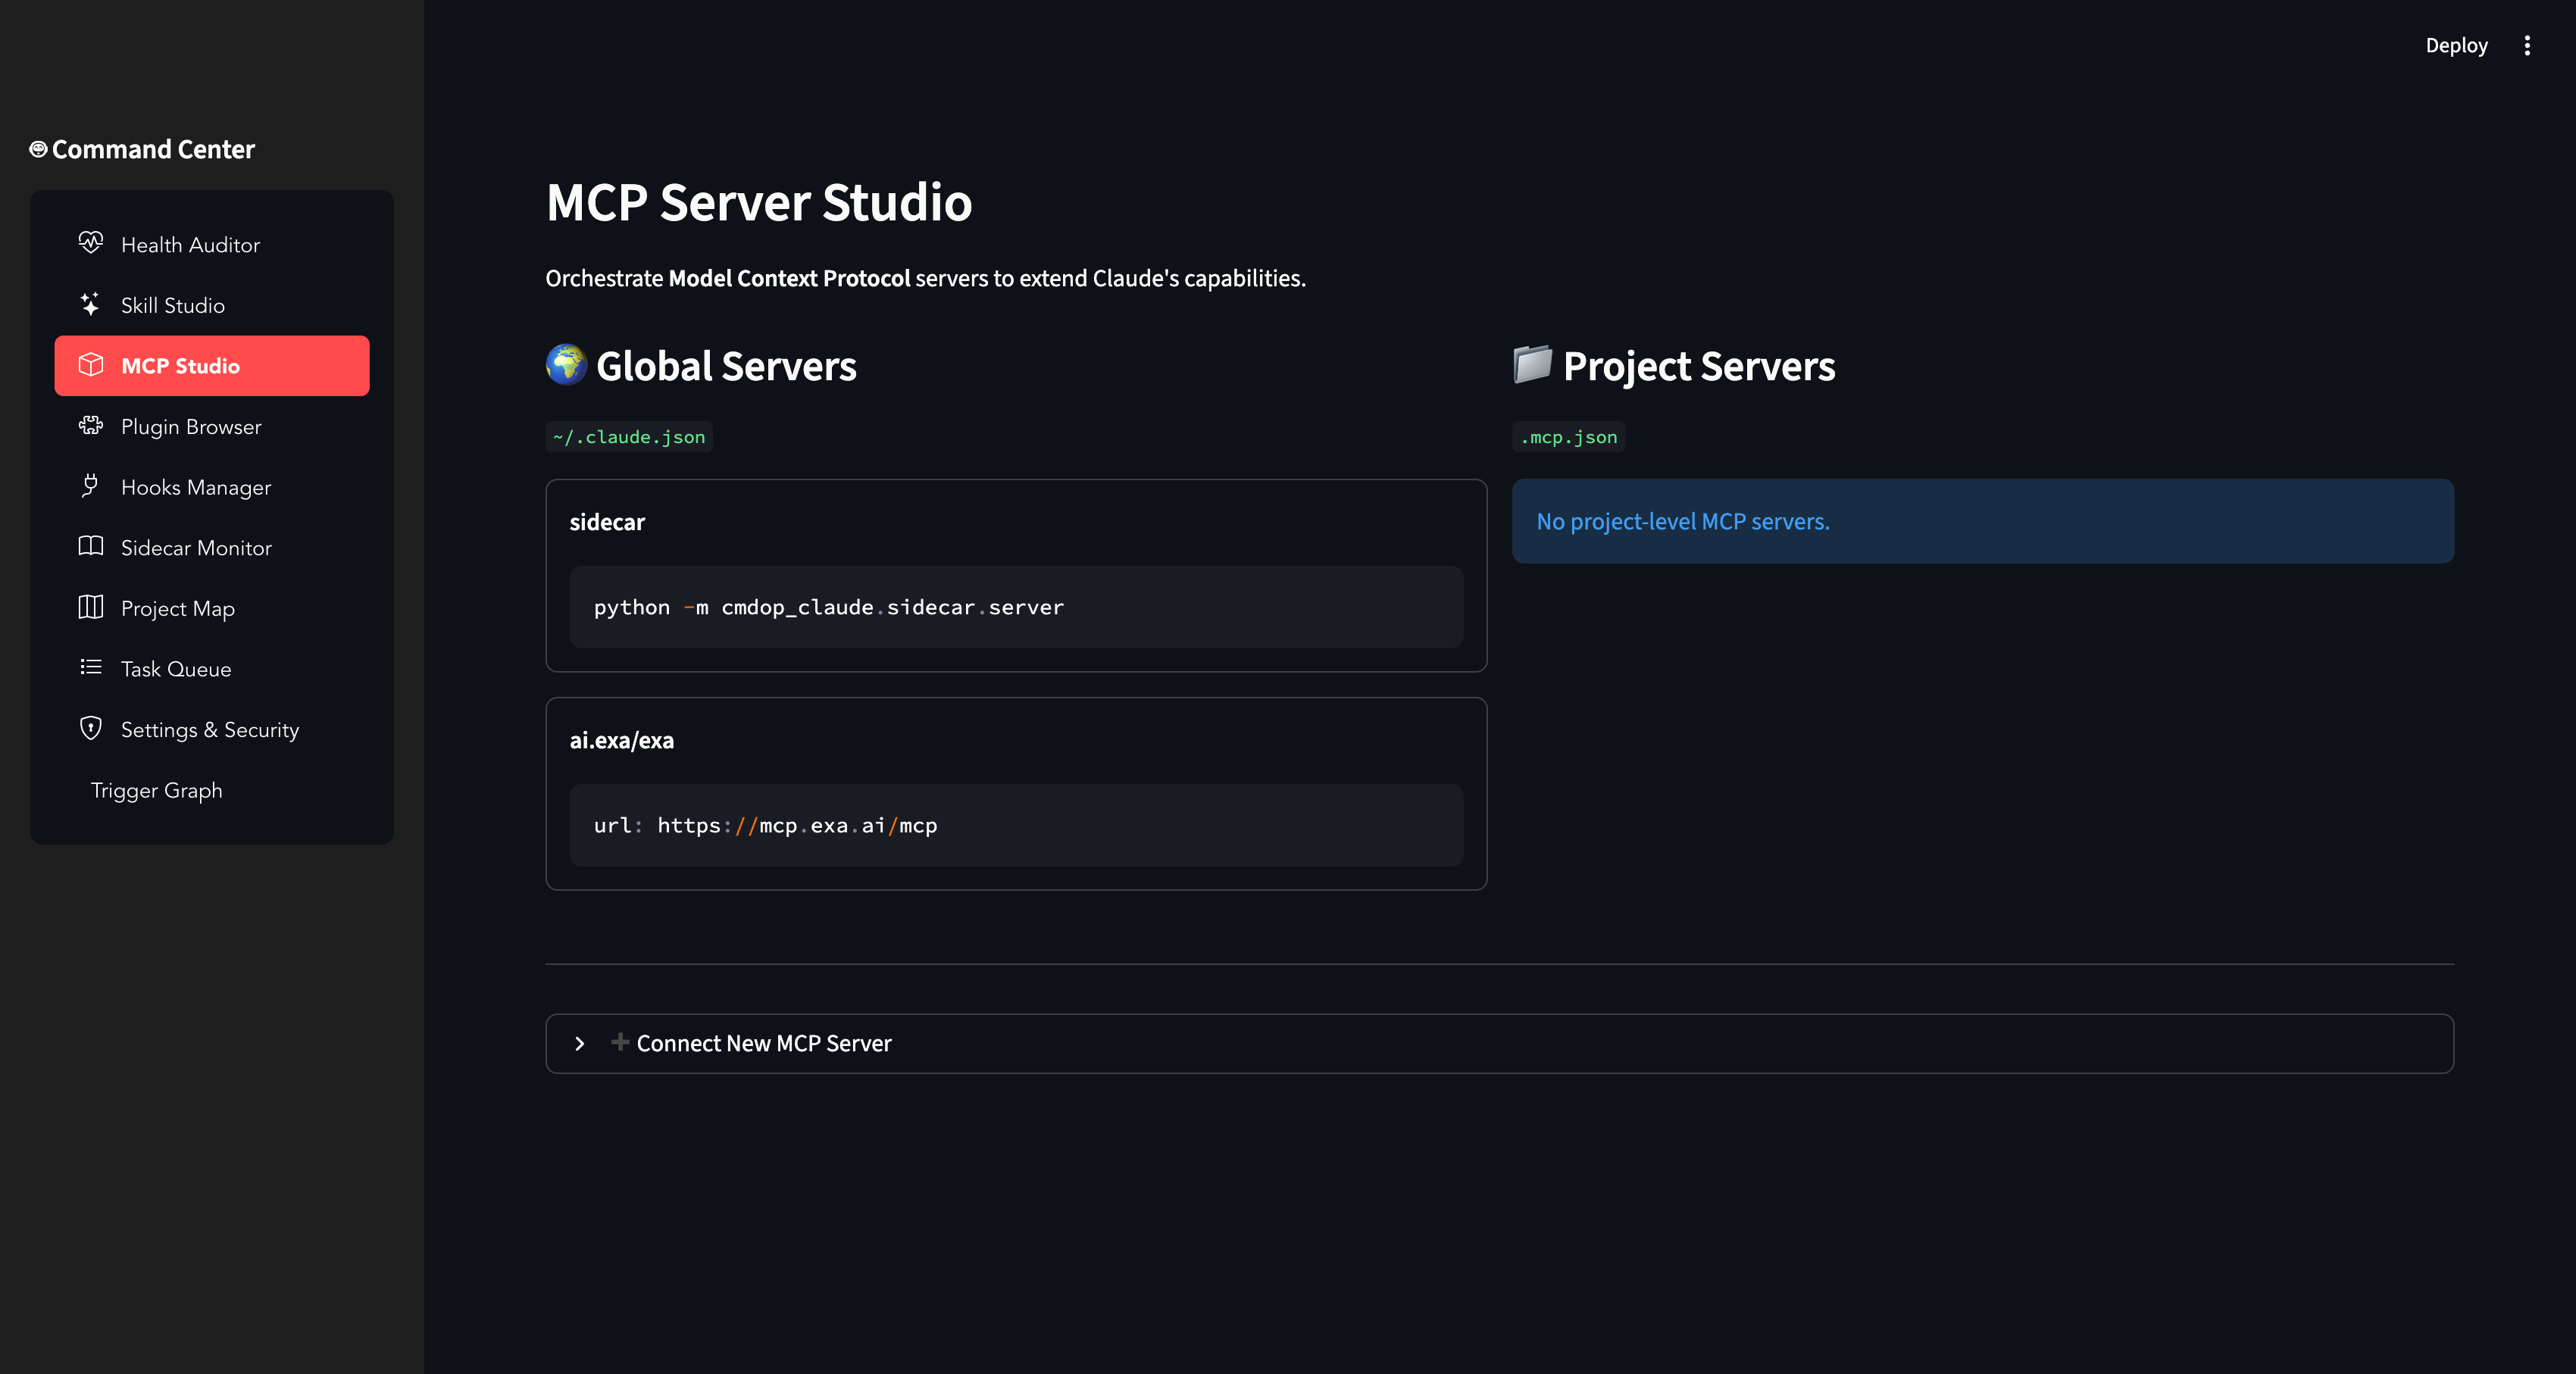Click the exa url code block
This screenshot has width=2576, height=1374.
tap(1016, 825)
